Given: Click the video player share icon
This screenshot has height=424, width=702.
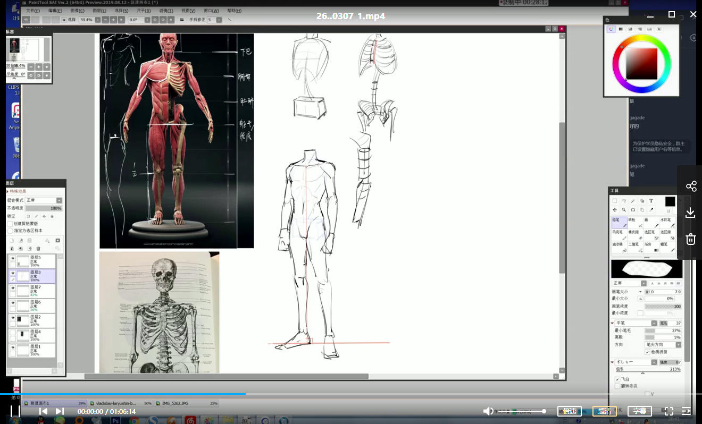Looking at the screenshot, I should coord(691,186).
